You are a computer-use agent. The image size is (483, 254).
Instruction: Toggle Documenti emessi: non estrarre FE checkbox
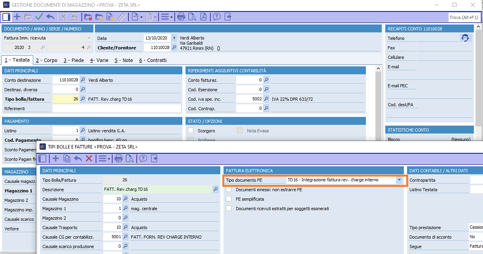point(229,190)
